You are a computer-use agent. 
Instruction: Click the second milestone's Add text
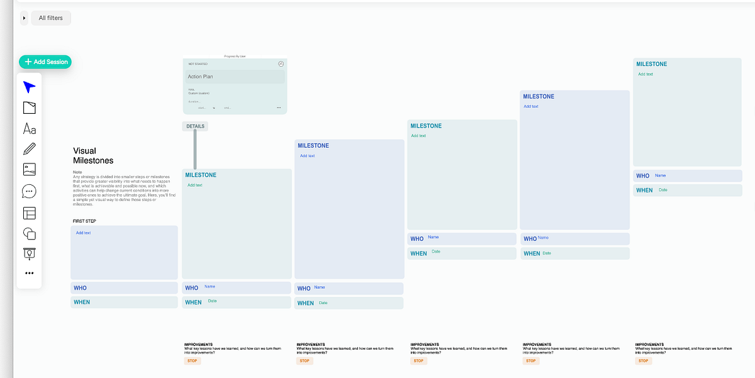point(307,156)
